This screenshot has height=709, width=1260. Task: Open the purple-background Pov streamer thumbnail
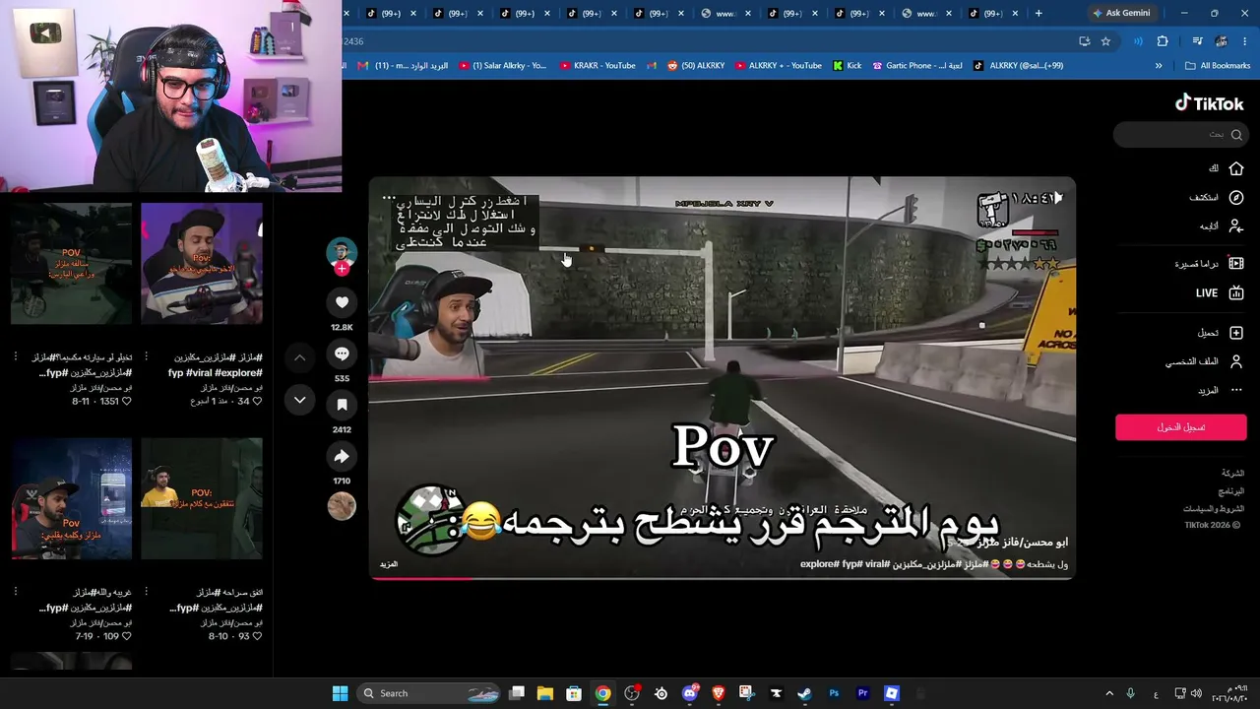(x=202, y=264)
